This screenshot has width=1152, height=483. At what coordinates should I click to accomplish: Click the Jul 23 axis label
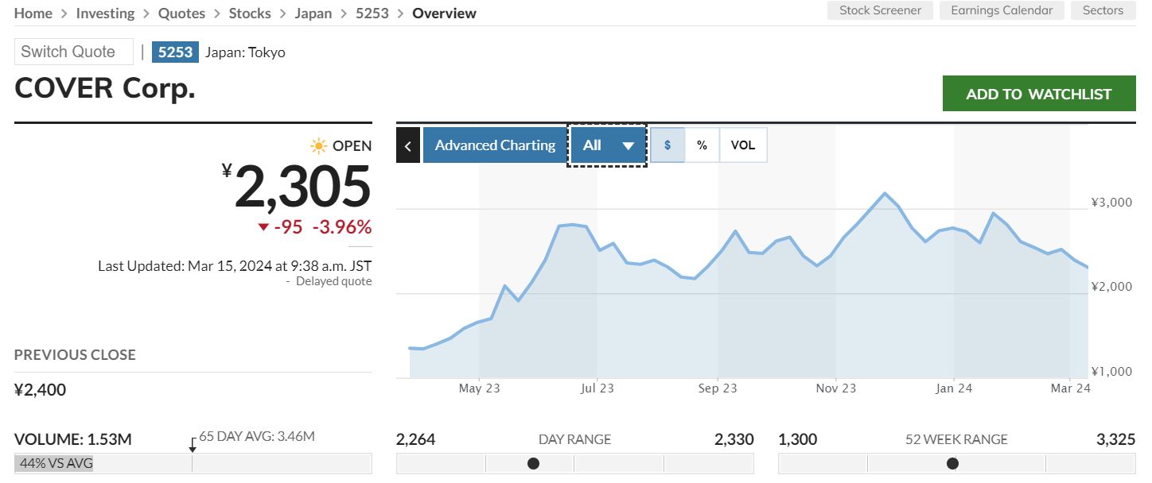[x=597, y=388]
